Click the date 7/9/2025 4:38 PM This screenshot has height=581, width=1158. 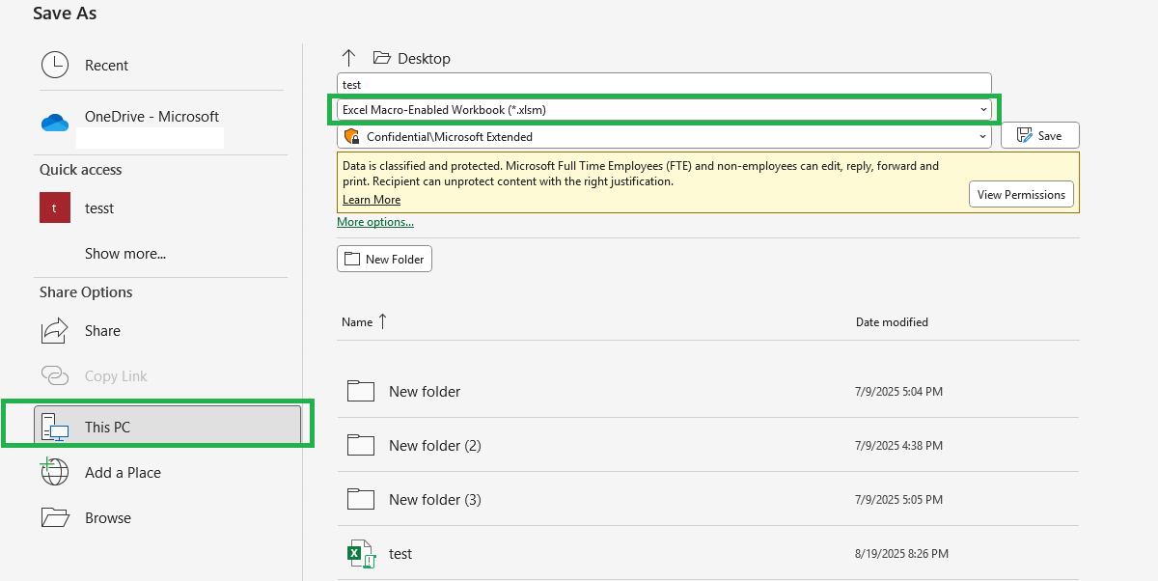(898, 446)
